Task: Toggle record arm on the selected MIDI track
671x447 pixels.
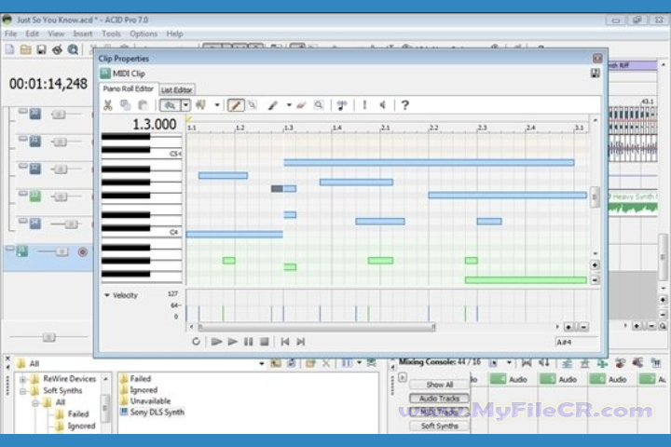Action: click(x=83, y=252)
